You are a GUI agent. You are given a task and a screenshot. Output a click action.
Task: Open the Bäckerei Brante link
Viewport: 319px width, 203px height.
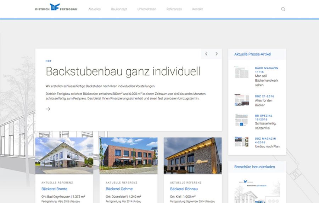coord(54,189)
